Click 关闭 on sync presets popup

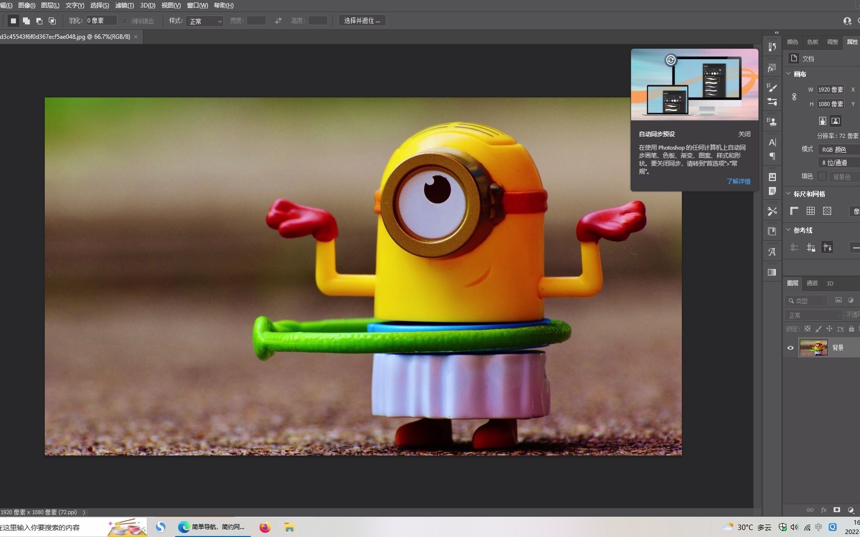[x=744, y=134]
